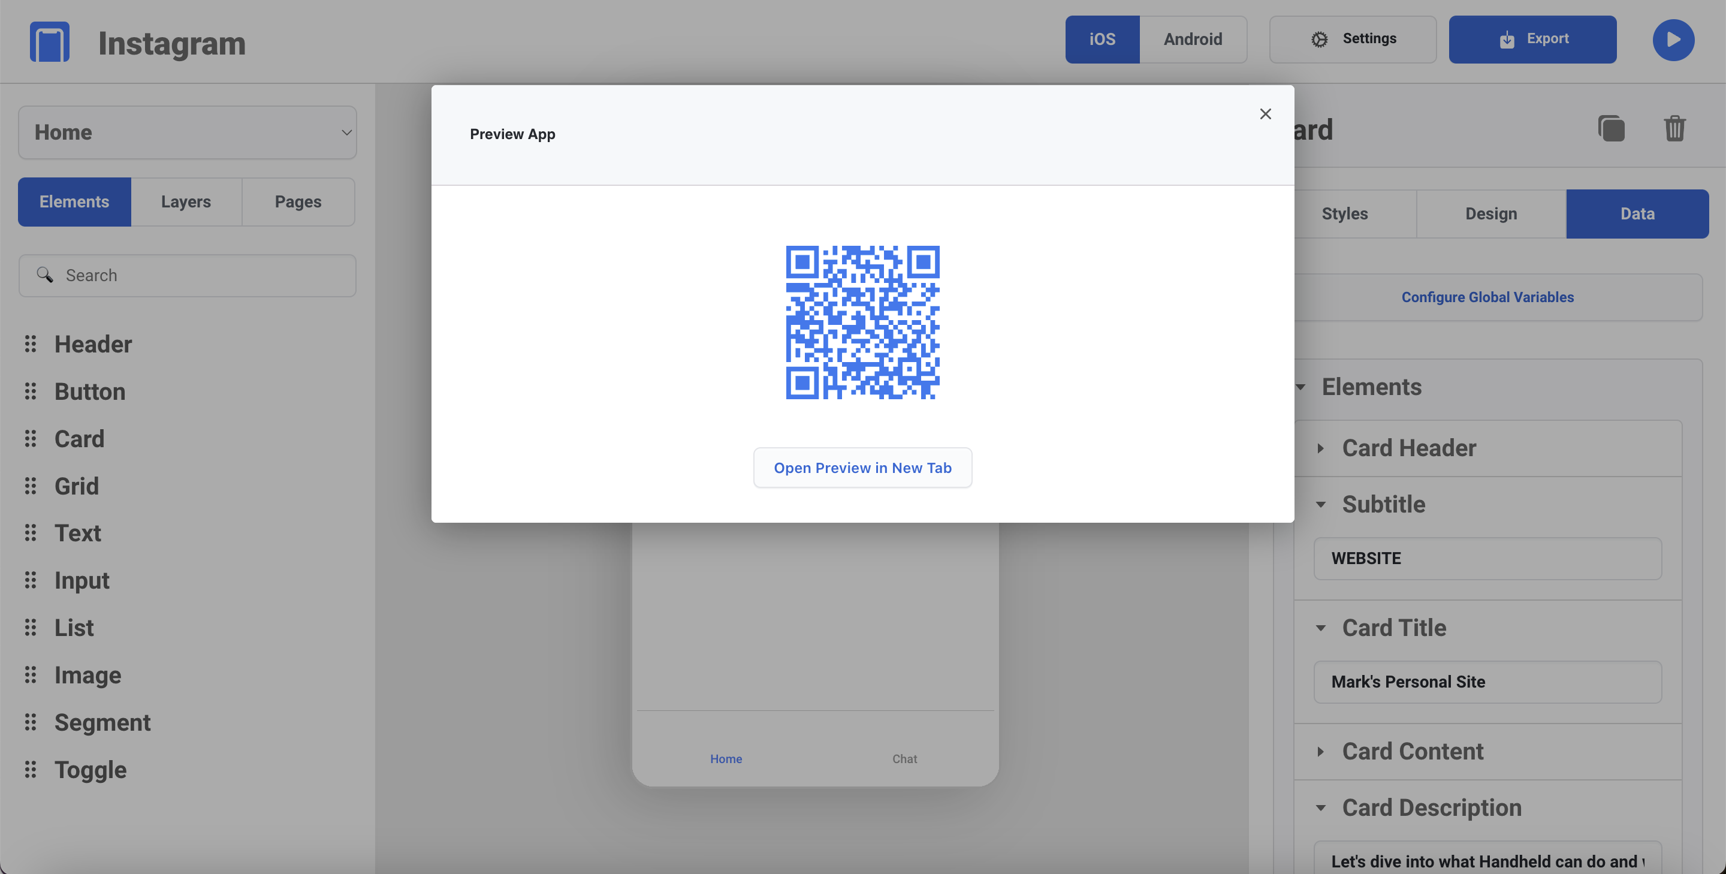The width and height of the screenshot is (1726, 874).
Task: Select the Header element
Action: click(x=93, y=344)
